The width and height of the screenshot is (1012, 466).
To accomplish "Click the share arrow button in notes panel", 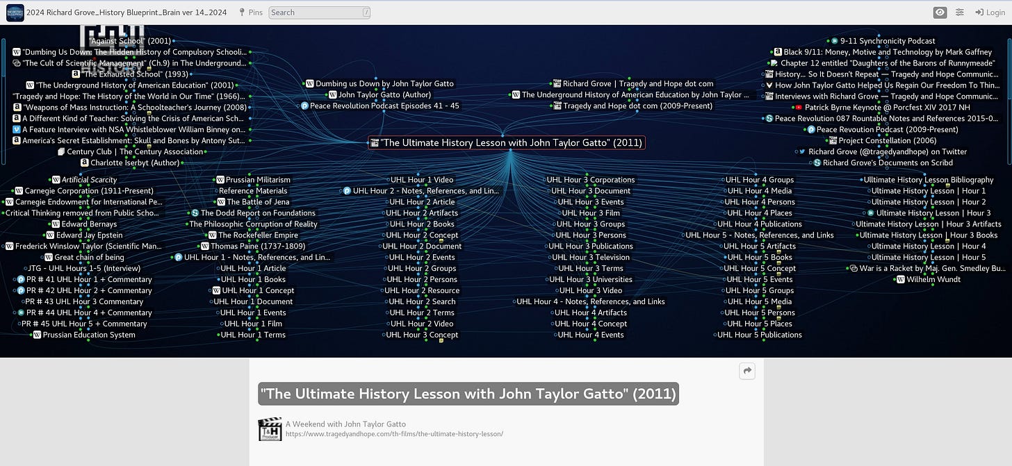I will point(747,372).
